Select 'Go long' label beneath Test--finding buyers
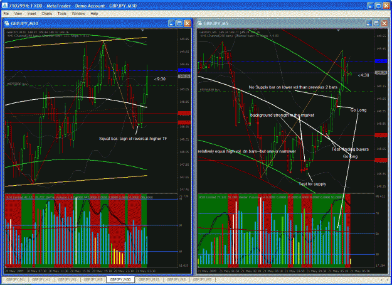Viewport: 392px width, 285px height. pos(350,156)
